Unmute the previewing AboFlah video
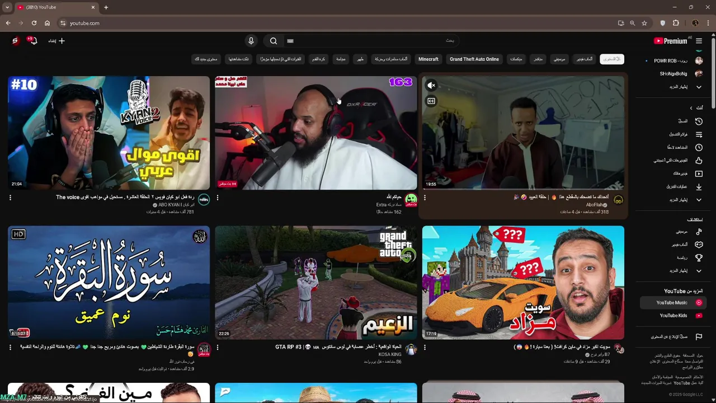This screenshot has width=716, height=403. [x=431, y=86]
